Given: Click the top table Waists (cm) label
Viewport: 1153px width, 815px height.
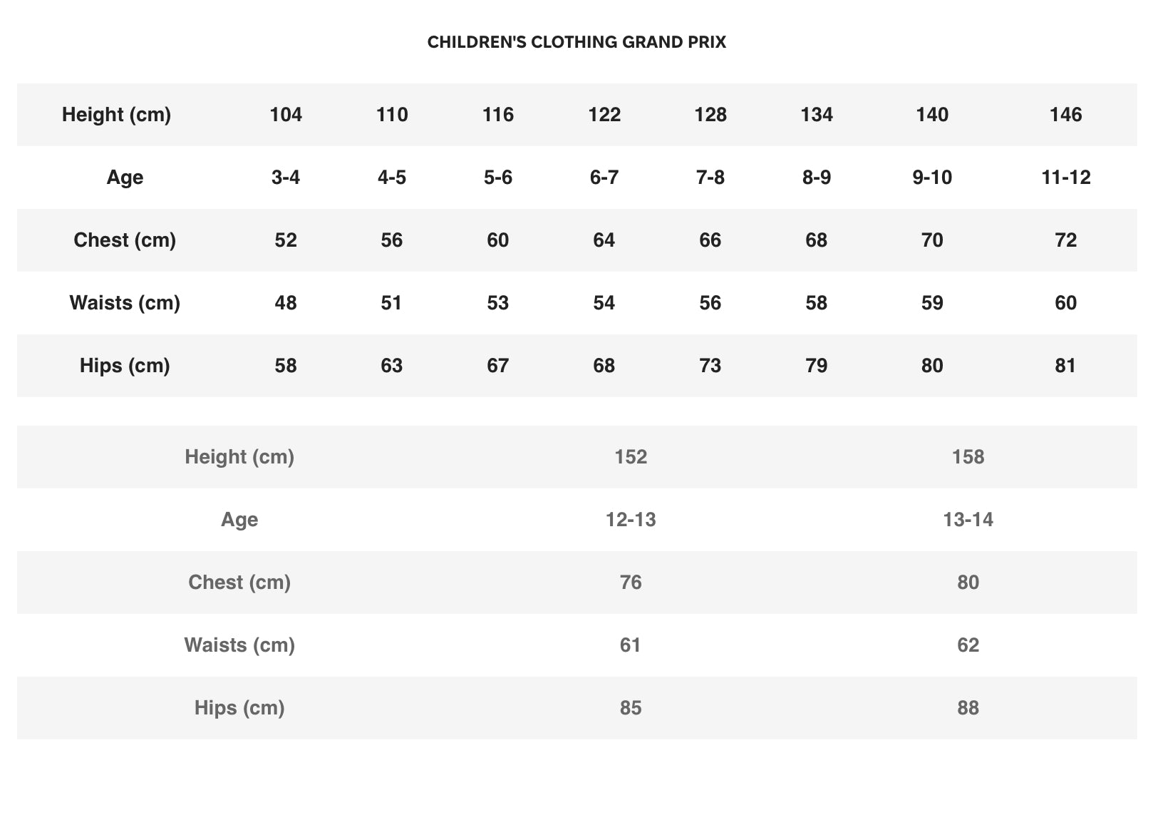Looking at the screenshot, I should coord(125,303).
